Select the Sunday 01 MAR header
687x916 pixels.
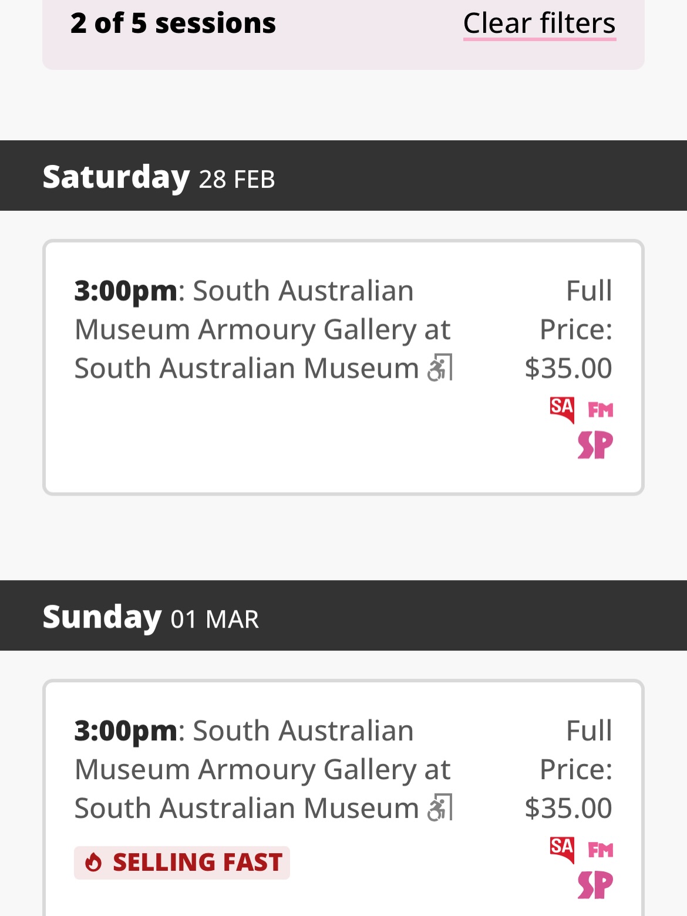click(150, 615)
